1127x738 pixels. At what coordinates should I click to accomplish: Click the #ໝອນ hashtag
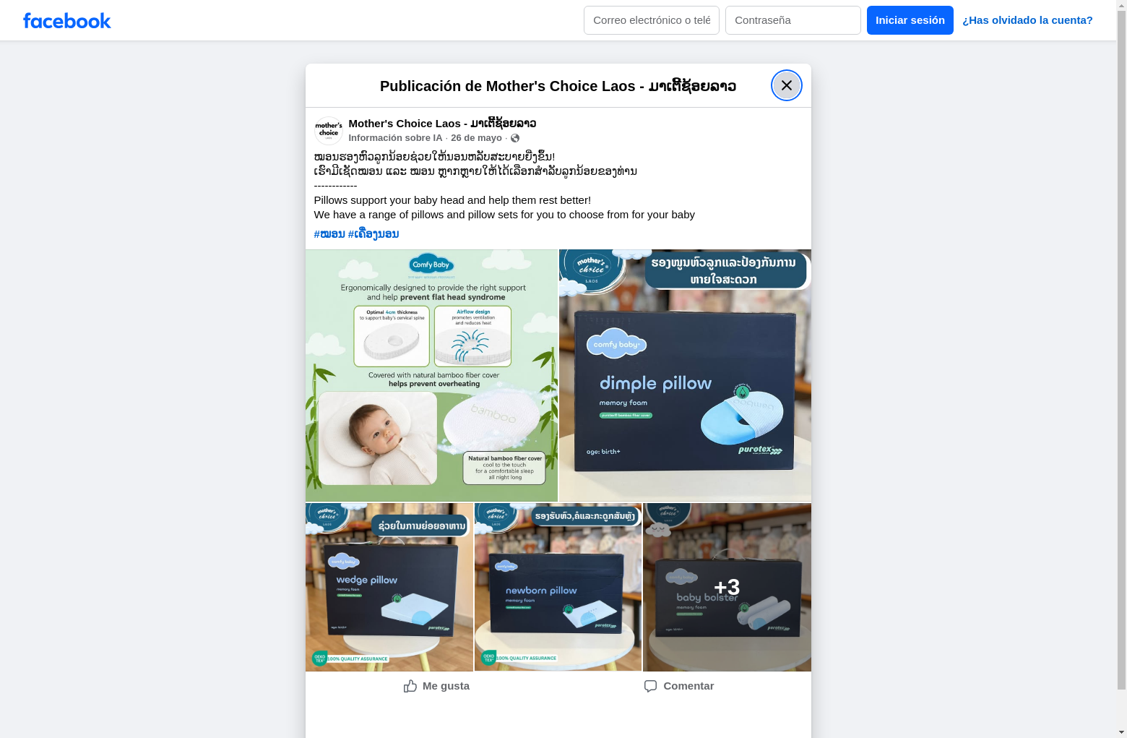coord(329,234)
